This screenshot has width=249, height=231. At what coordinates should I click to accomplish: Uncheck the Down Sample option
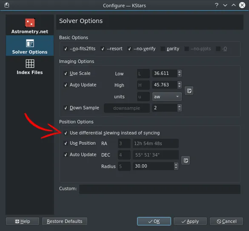[x=66, y=108]
